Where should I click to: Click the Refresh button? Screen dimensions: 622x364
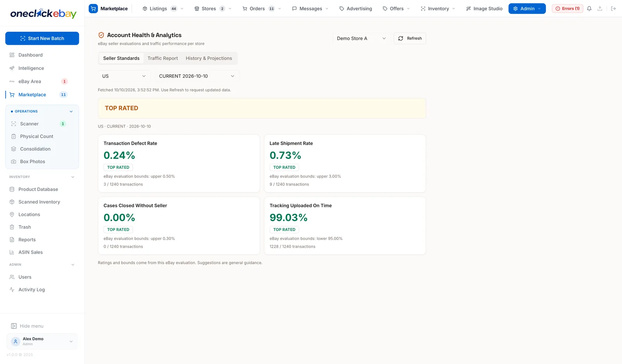[x=410, y=38]
